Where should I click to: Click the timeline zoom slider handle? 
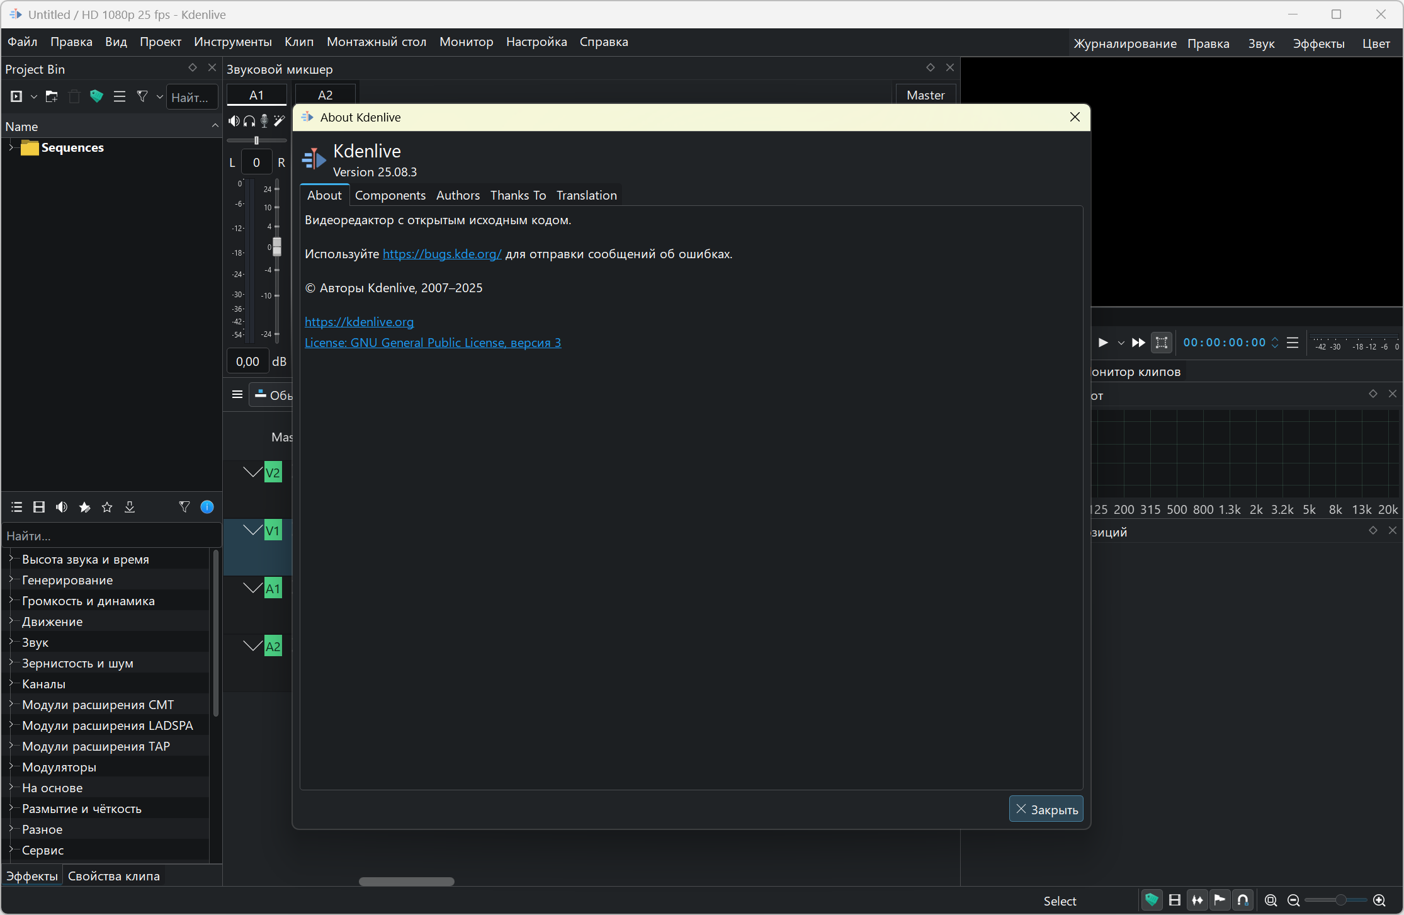(x=1340, y=900)
